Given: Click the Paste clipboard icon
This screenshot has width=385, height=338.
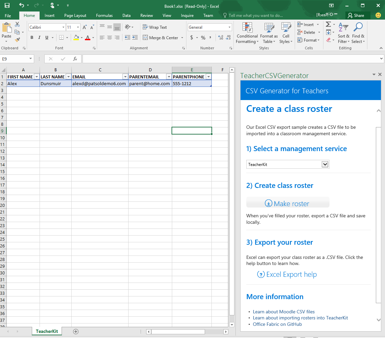Looking at the screenshot, I should point(7,28).
